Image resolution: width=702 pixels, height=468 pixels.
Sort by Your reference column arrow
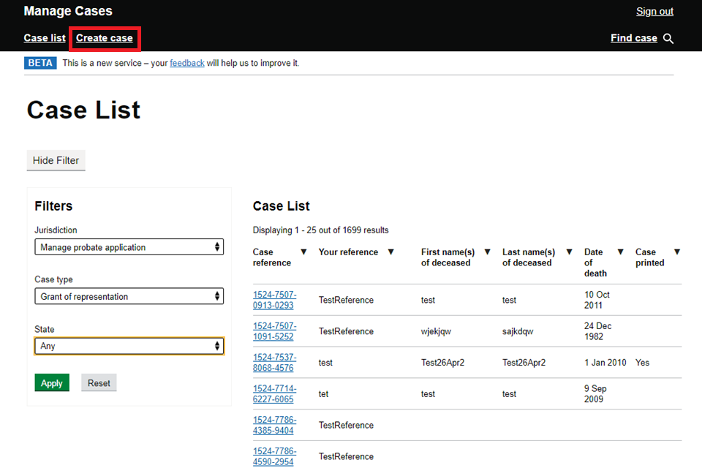pyautogui.click(x=390, y=252)
